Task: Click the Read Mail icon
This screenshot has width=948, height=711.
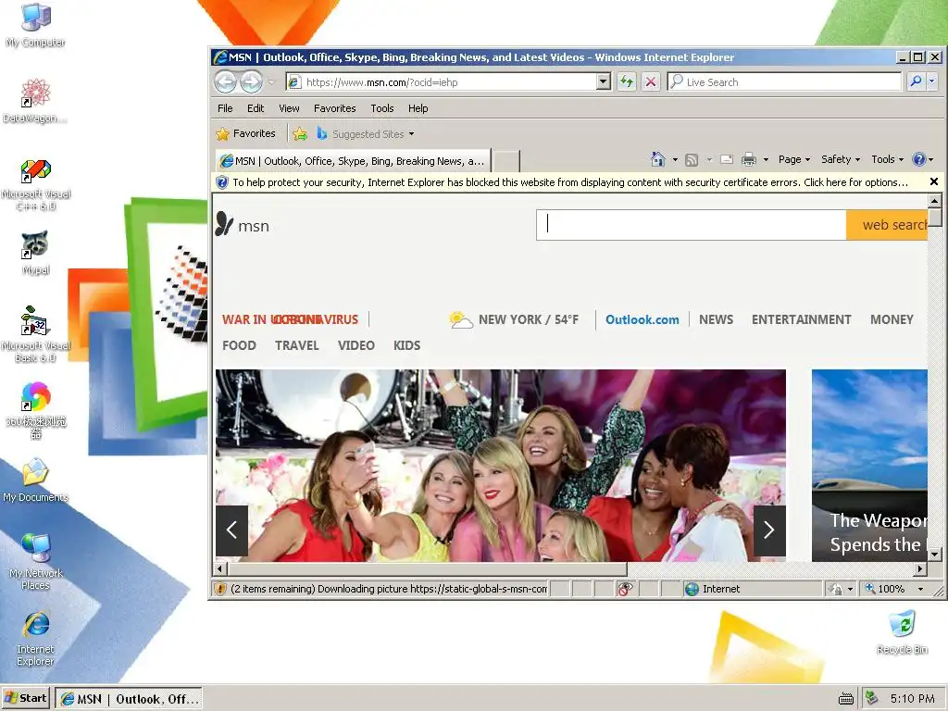Action: point(727,159)
